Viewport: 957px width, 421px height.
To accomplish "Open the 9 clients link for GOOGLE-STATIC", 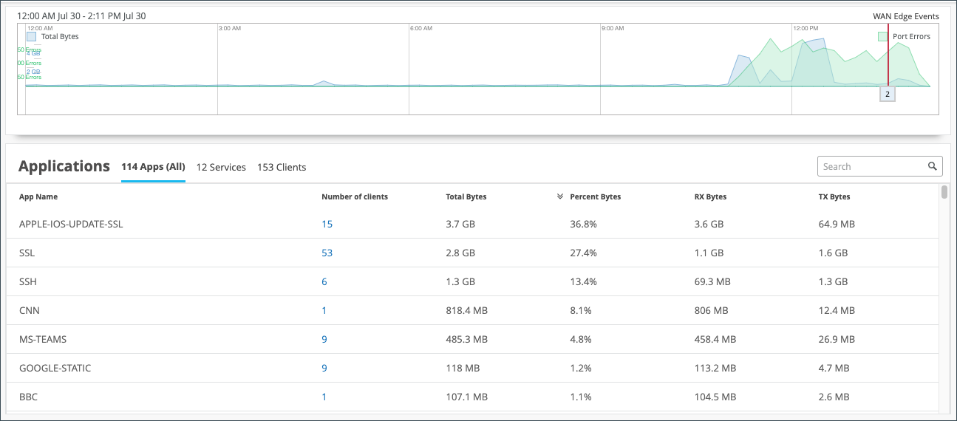I will 324,368.
